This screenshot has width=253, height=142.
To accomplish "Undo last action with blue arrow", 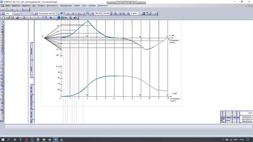I will click(51, 18).
